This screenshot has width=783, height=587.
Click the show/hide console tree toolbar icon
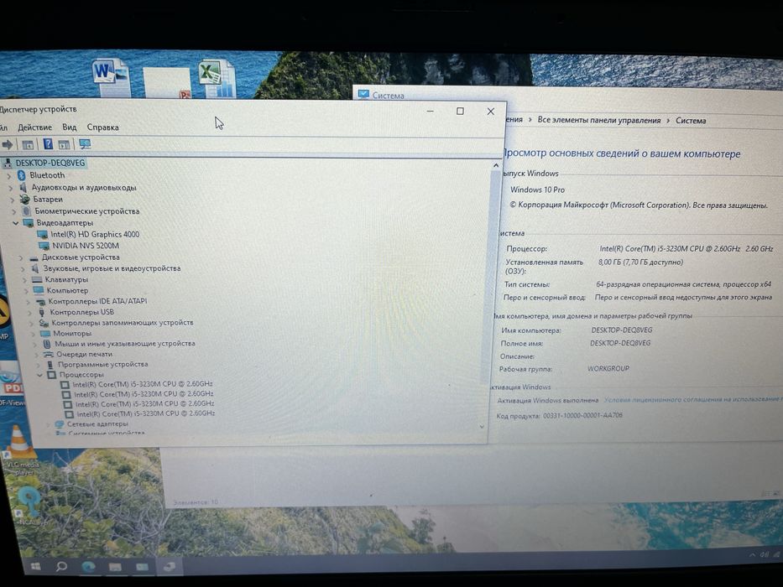point(28,145)
